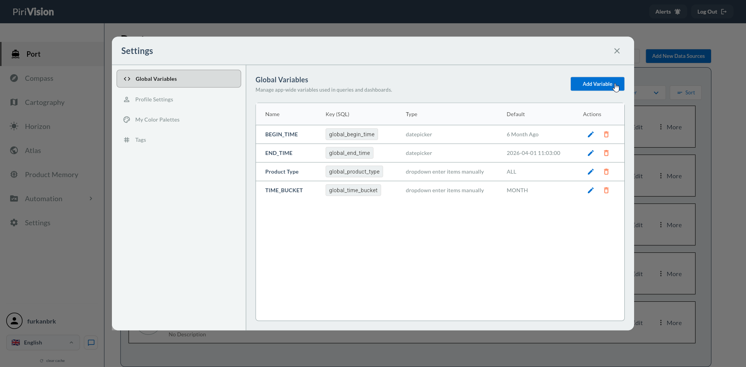The height and width of the screenshot is (367, 746).
Task: Click Add New Data Sources button
Action: (678, 56)
